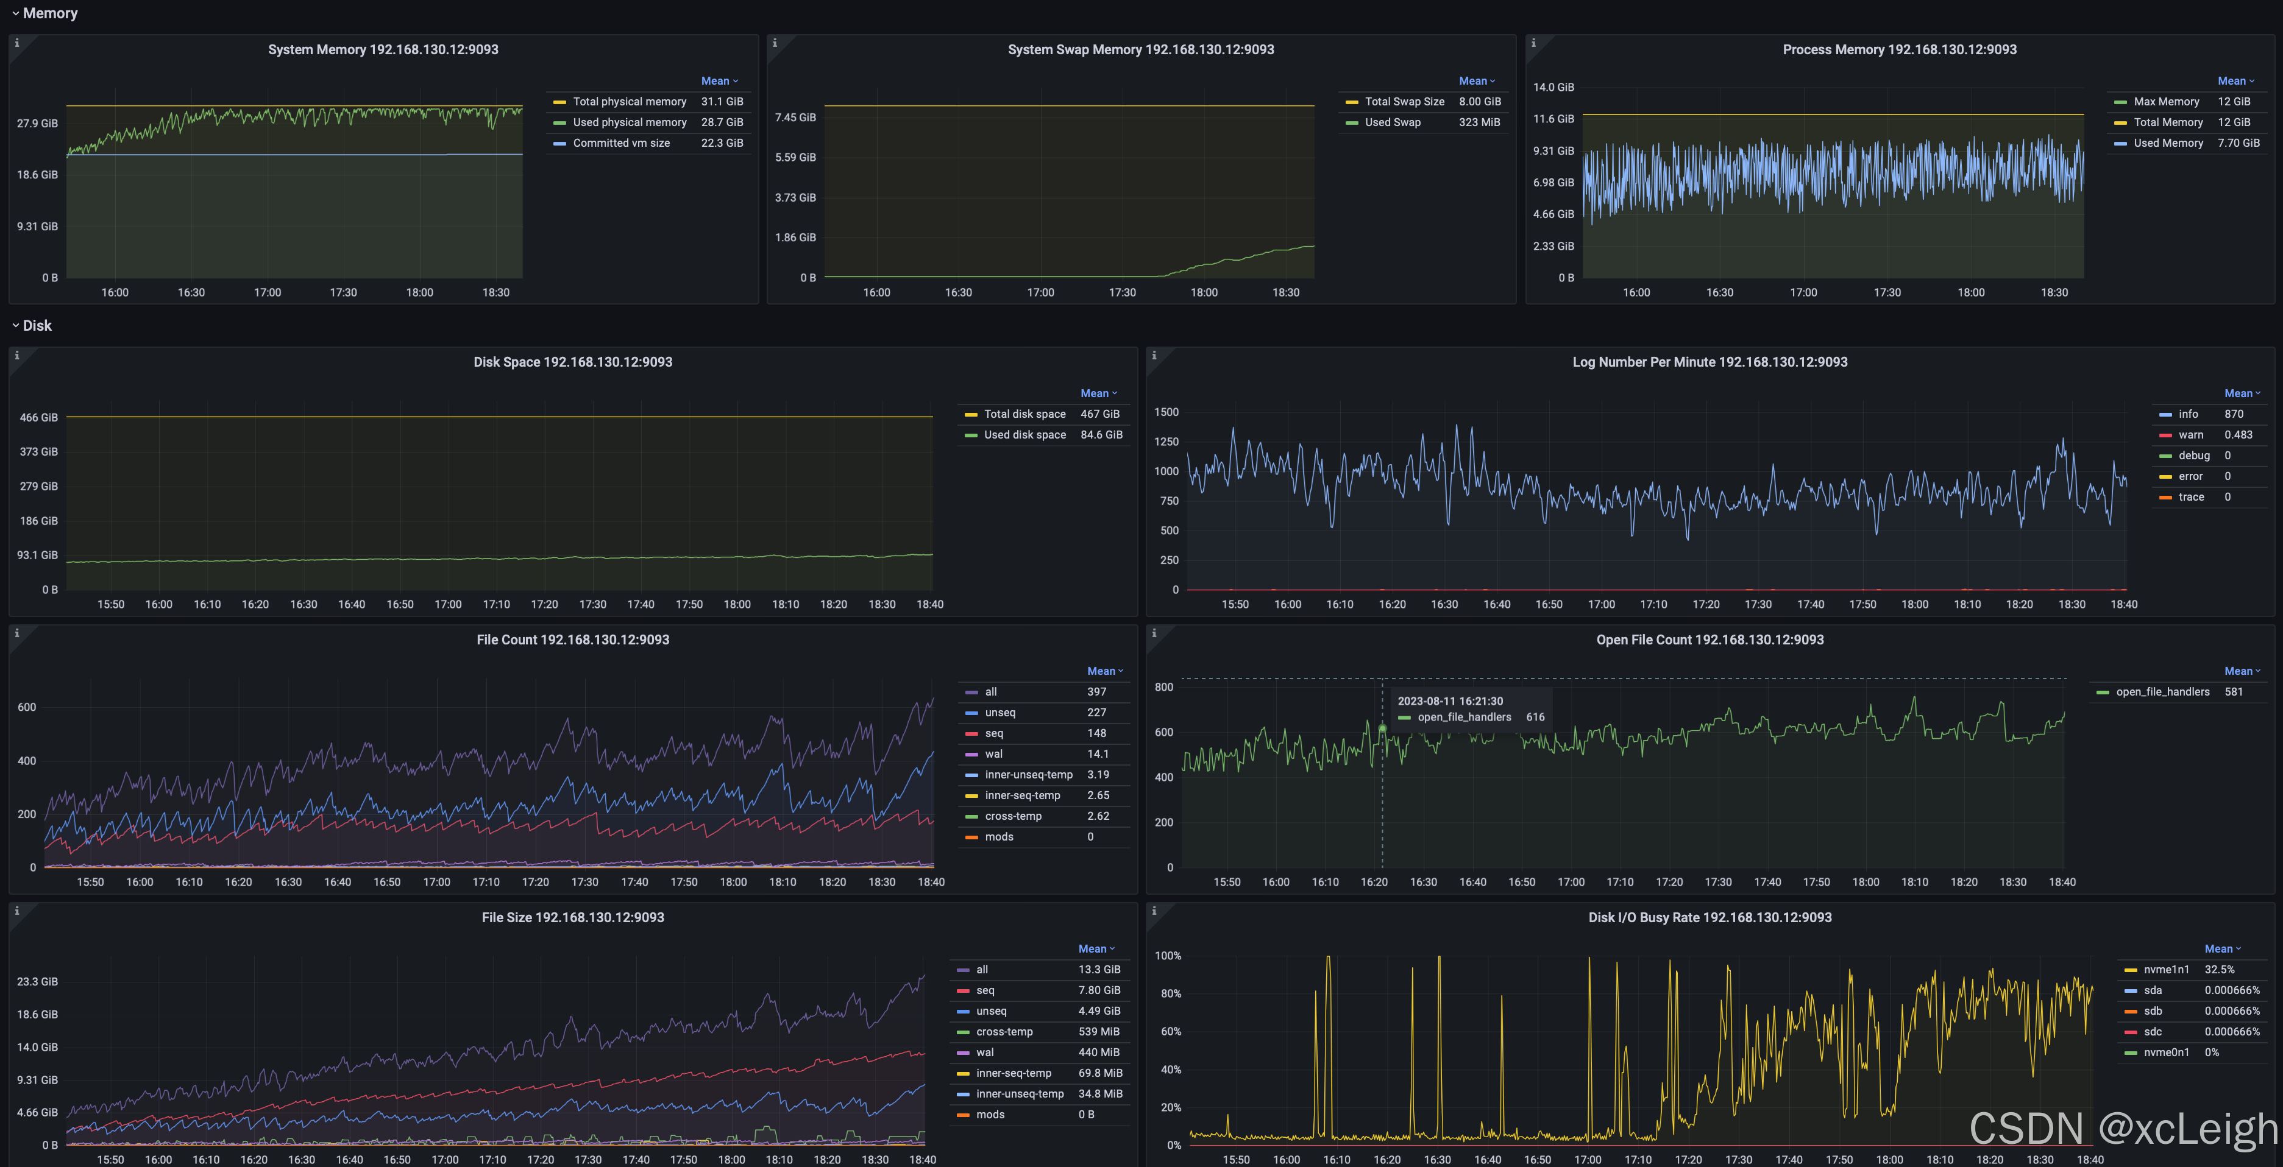Screen dimensions: 2283x1167
Task: Click info icon on Open File Count panel
Action: point(1154,633)
